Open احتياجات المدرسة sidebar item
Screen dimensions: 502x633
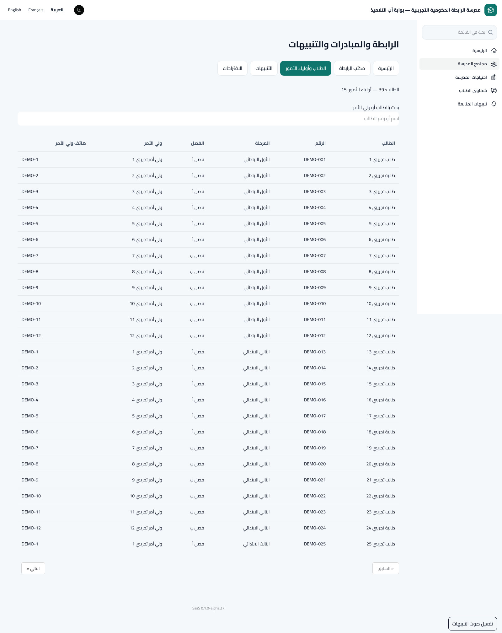click(x=459, y=77)
